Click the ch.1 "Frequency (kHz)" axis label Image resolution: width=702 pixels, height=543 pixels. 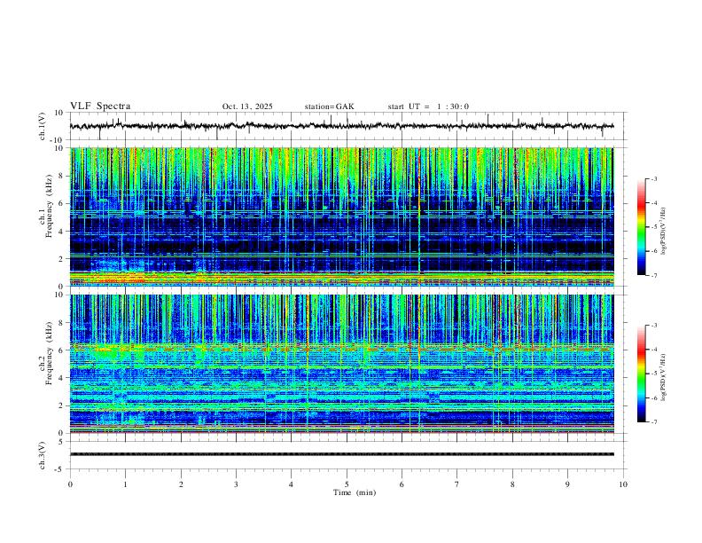click(50, 206)
